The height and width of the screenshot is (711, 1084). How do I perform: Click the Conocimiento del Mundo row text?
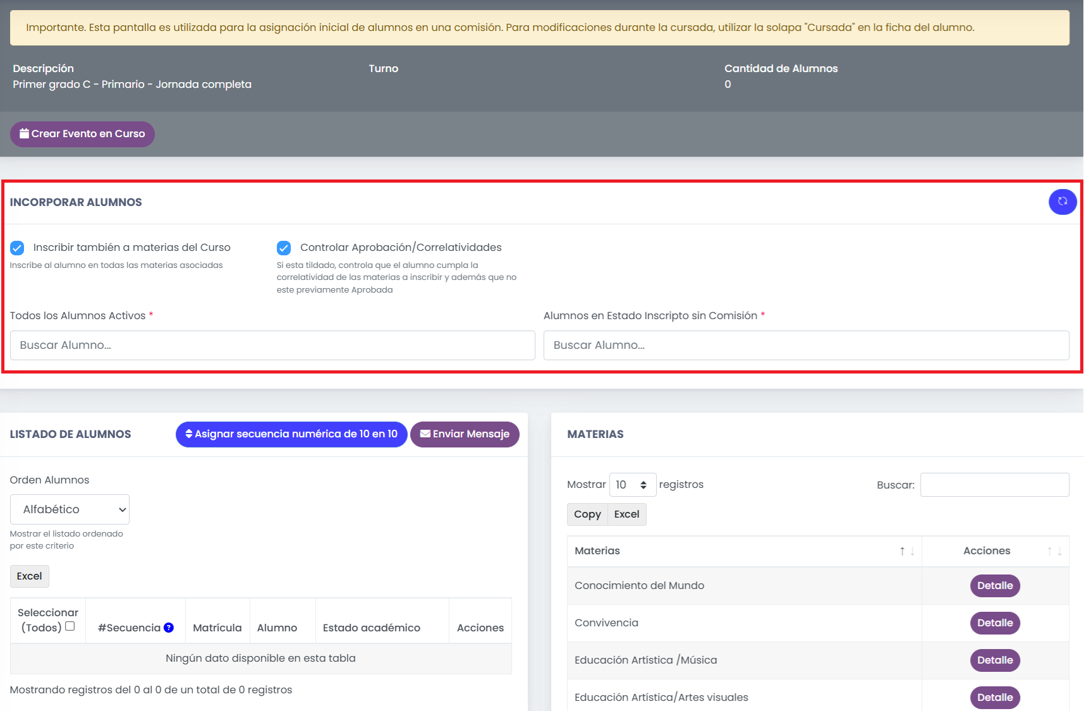(639, 586)
